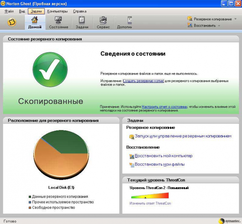The image size is (242, 224).
Task: Click the Резервное копирование файлов status message
Action: (x=149, y=74)
